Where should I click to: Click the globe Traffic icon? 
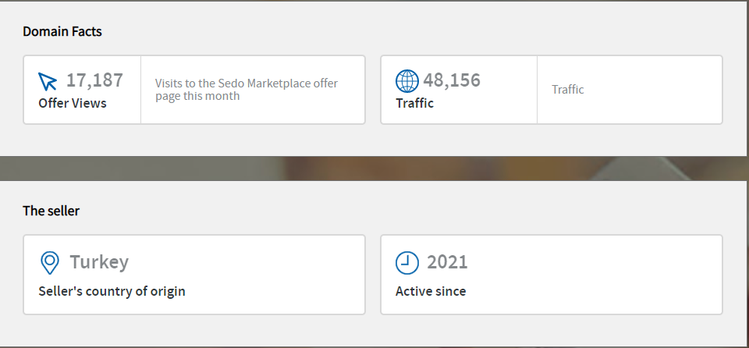tap(407, 81)
